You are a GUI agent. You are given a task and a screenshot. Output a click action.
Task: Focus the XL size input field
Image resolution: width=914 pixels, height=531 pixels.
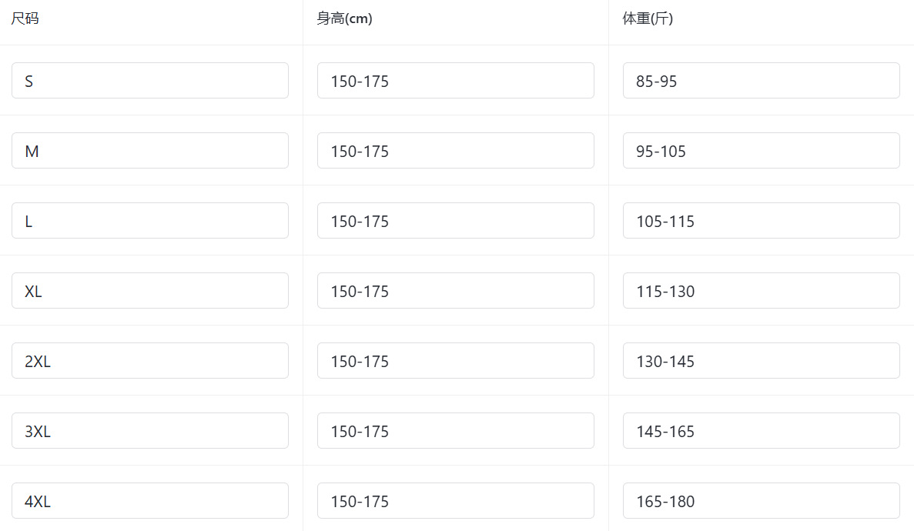(149, 291)
